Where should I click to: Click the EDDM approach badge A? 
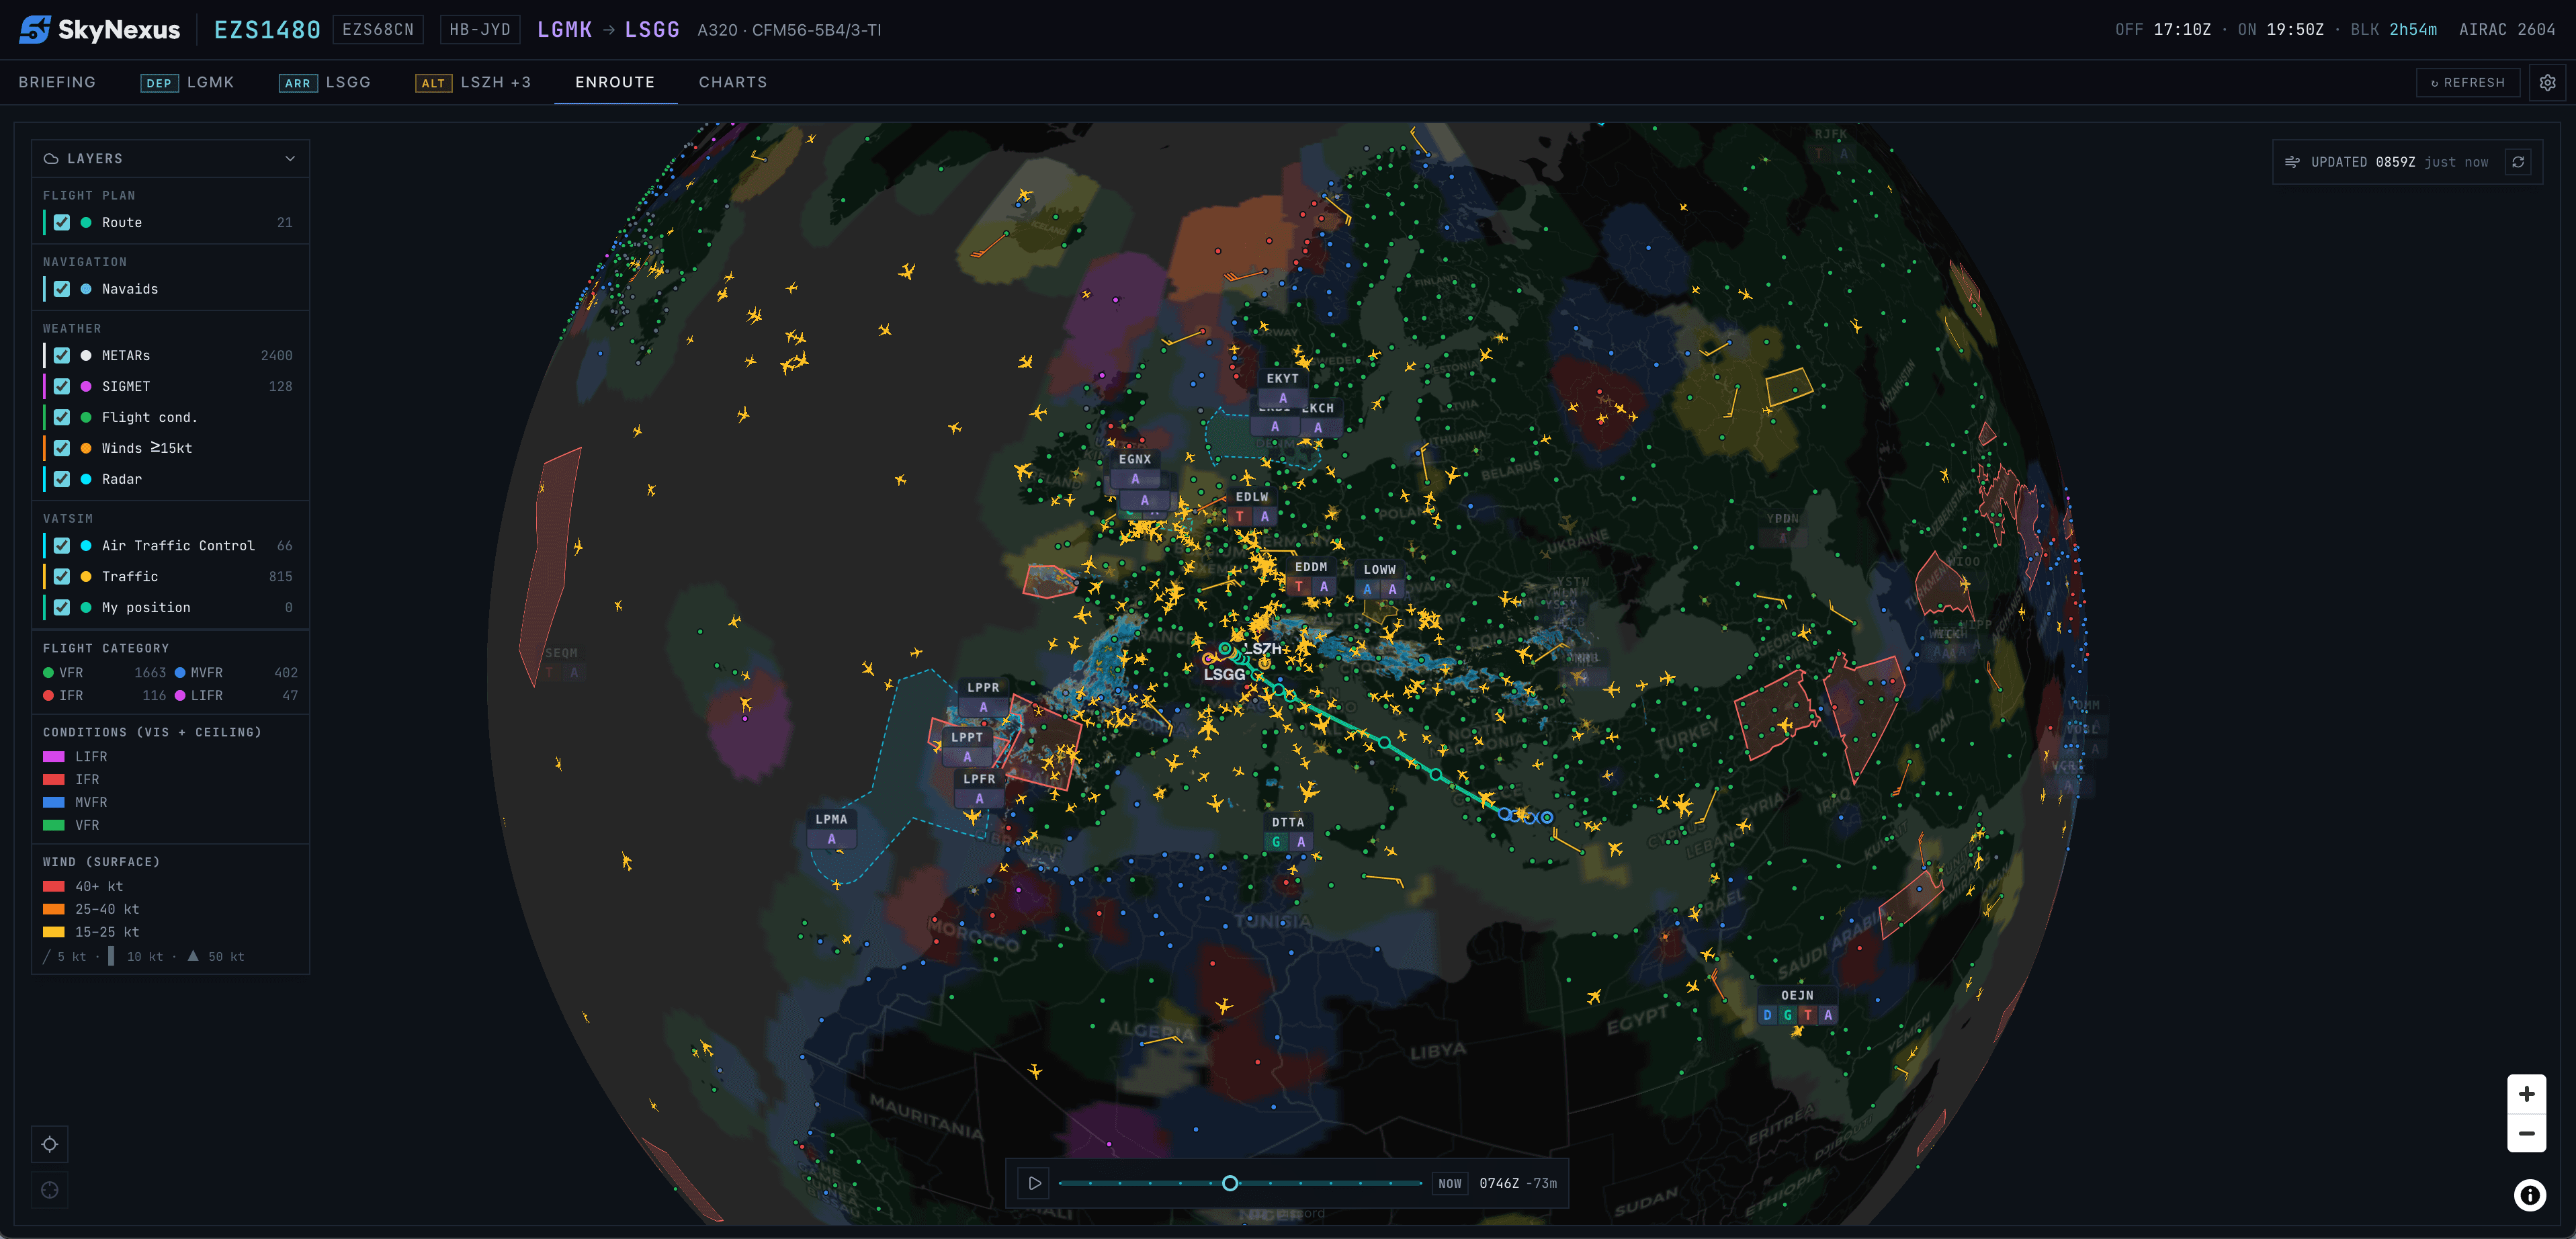tap(1324, 587)
